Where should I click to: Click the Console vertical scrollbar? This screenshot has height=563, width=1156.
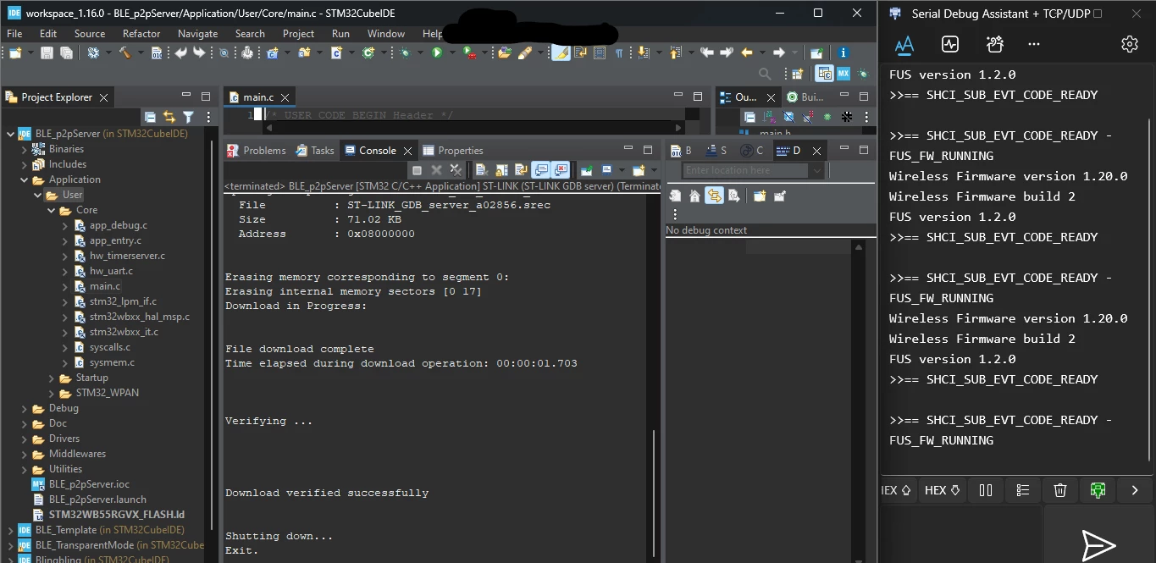coord(655,495)
